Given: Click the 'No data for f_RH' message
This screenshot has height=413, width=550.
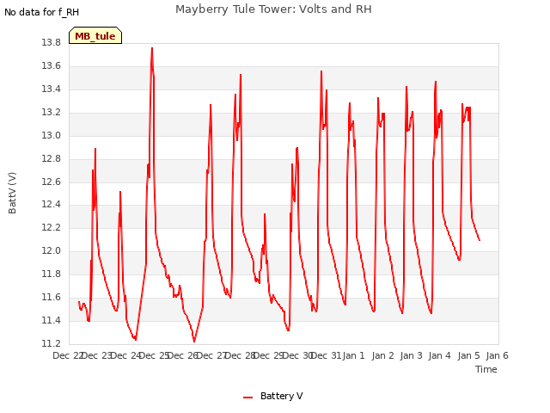Looking at the screenshot, I should tap(41, 12).
